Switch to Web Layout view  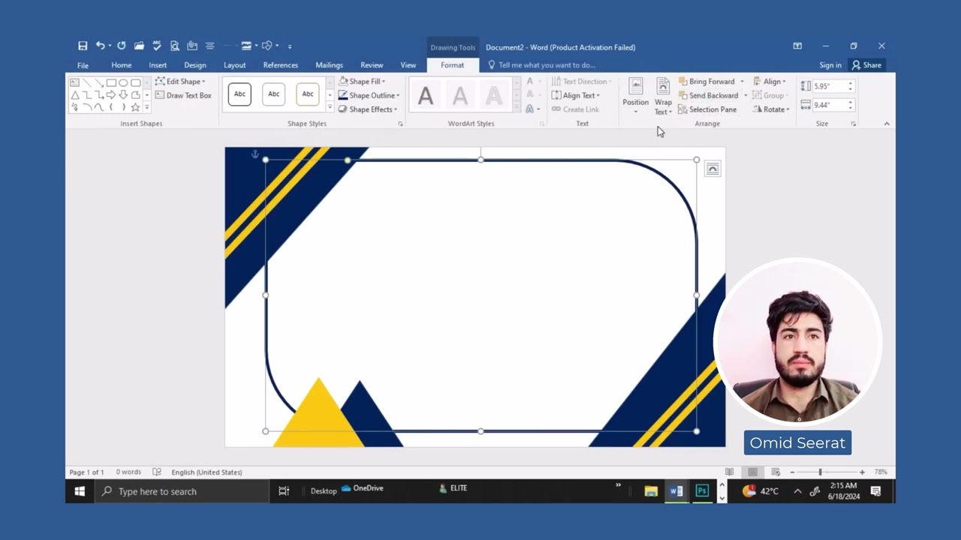(776, 472)
